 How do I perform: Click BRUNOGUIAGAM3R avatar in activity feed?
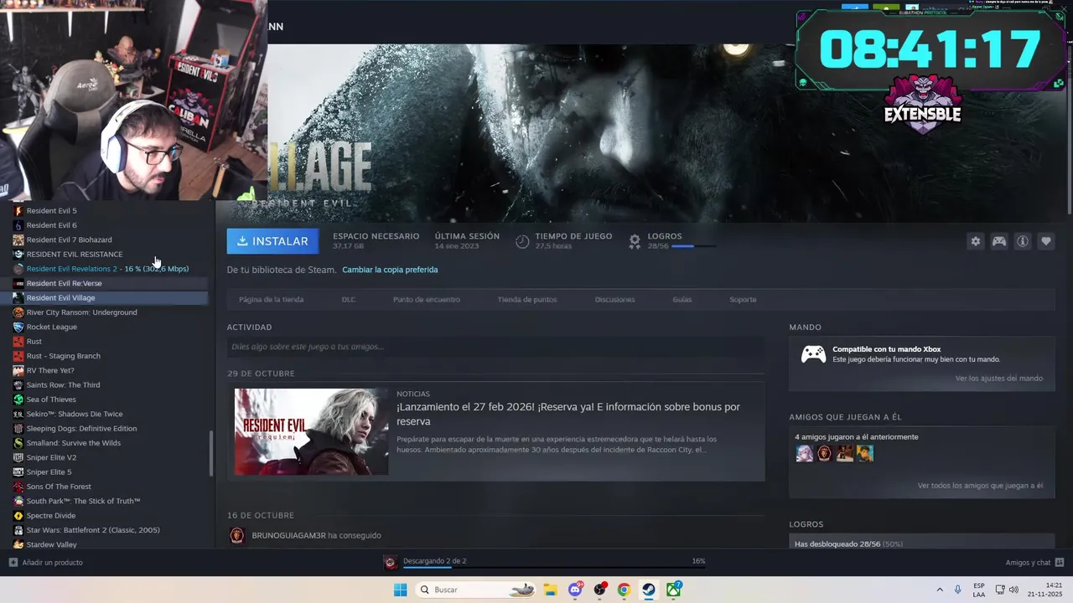coord(237,535)
